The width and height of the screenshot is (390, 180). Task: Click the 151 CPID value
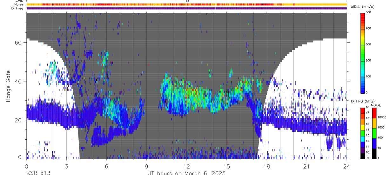(x=187, y=1)
